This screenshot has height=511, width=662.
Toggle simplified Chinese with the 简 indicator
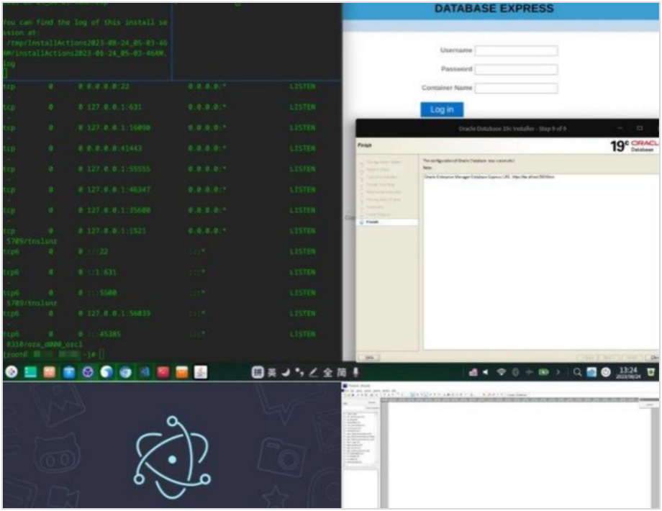click(x=342, y=373)
